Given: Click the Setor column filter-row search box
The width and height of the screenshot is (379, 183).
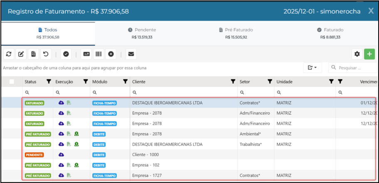Looking at the screenshot, I should 256,92.
